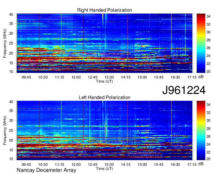The image size is (214, 174).
Task: Click the 34 dB value on Right Handed color bar
Action: 208,16
